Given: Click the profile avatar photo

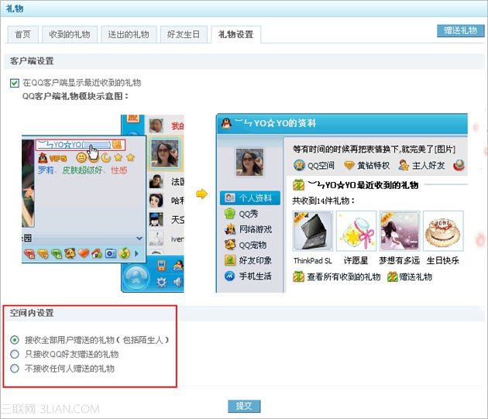Looking at the screenshot, I should pos(249,162).
